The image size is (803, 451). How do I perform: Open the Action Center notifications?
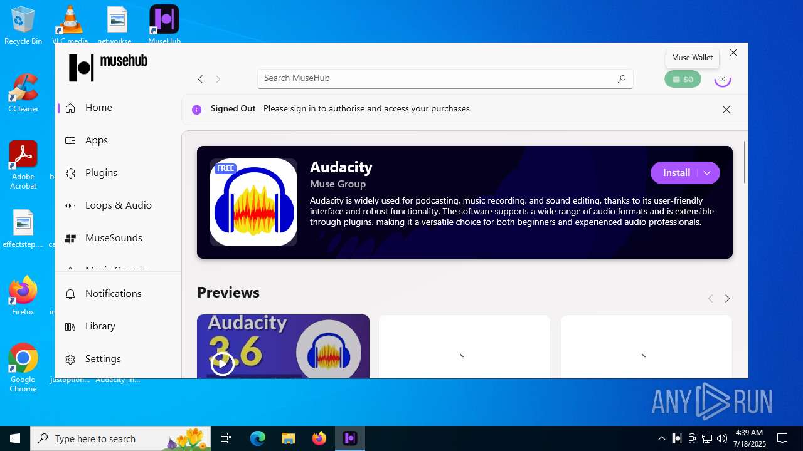tap(782, 438)
